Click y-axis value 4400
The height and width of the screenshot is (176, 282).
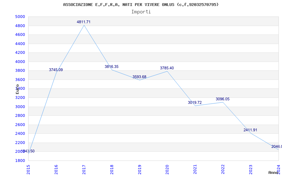(x=20, y=44)
